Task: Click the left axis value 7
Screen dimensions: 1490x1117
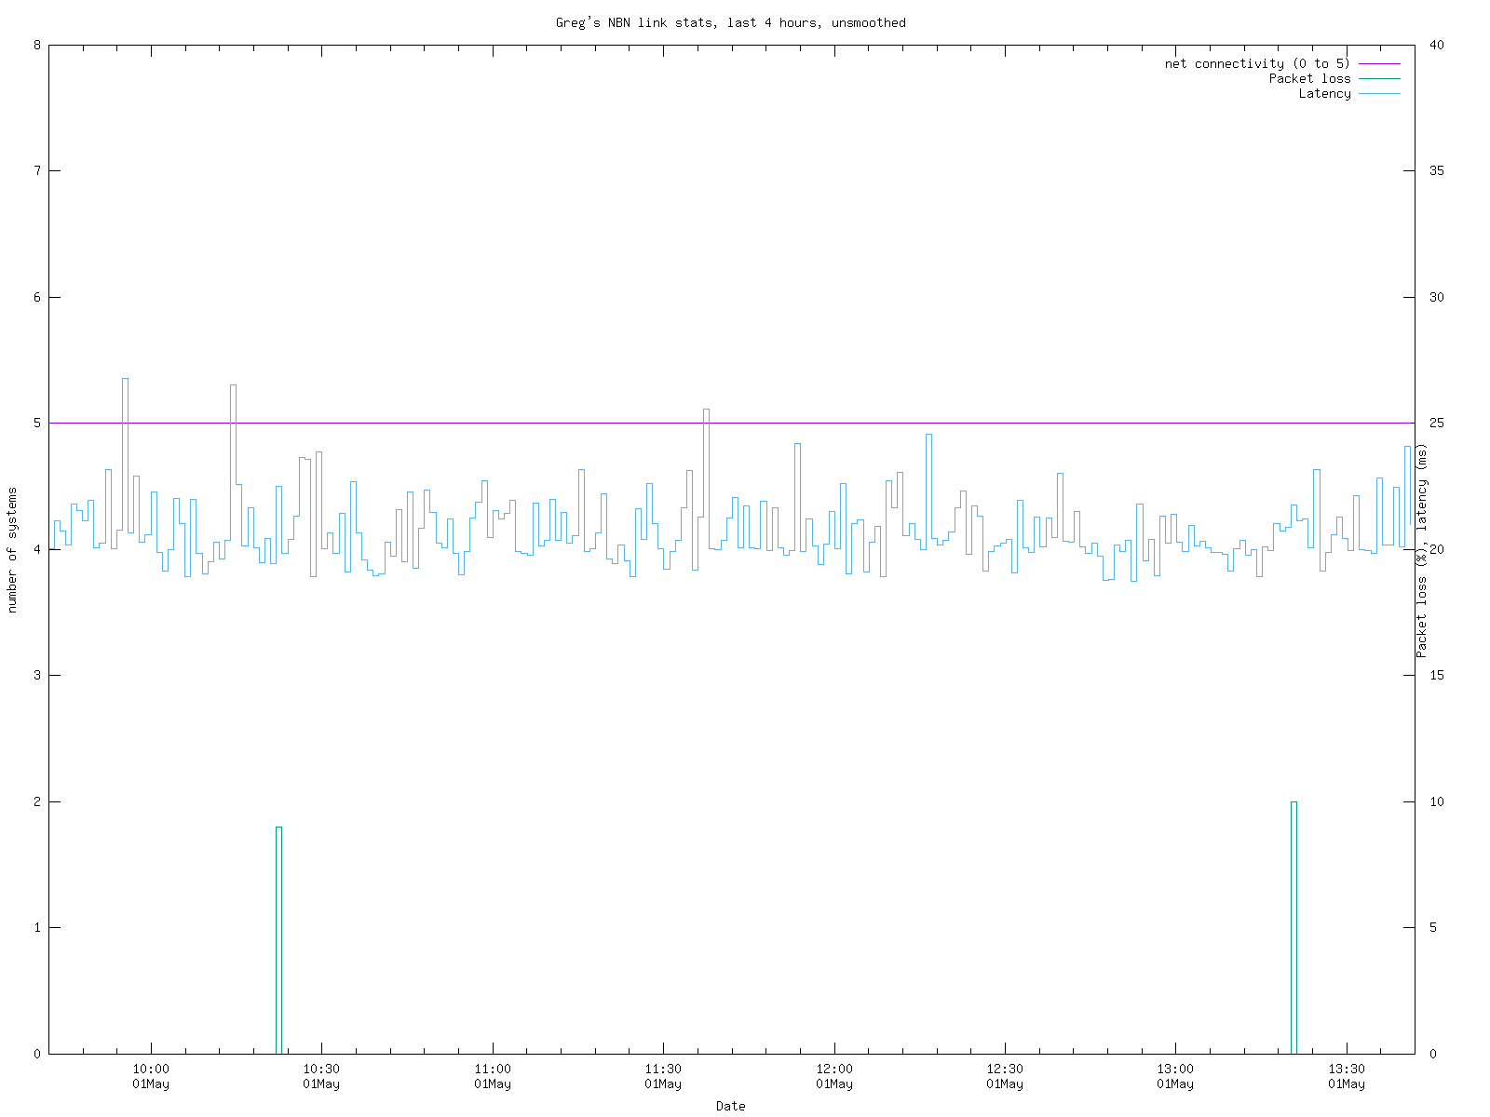Action: (37, 170)
